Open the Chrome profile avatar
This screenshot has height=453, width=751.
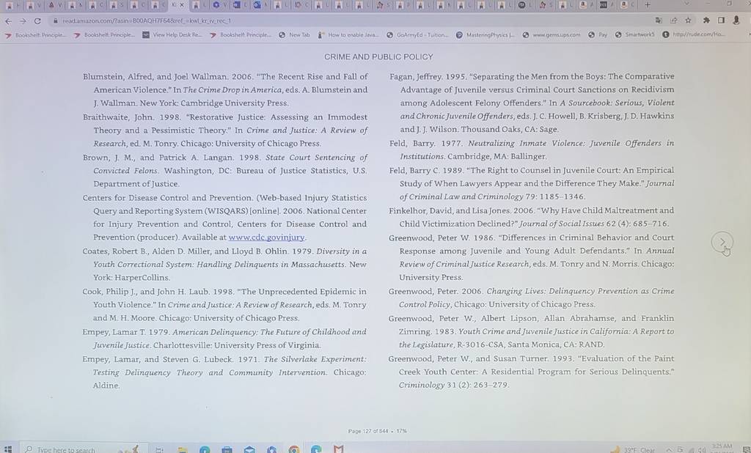pyautogui.click(x=736, y=21)
